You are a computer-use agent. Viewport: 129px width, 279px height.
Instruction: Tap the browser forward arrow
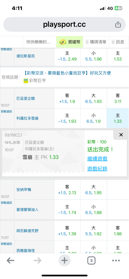tap(37, 261)
